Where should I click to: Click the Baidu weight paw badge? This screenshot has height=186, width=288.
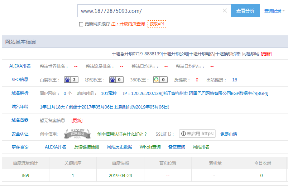point(71,80)
